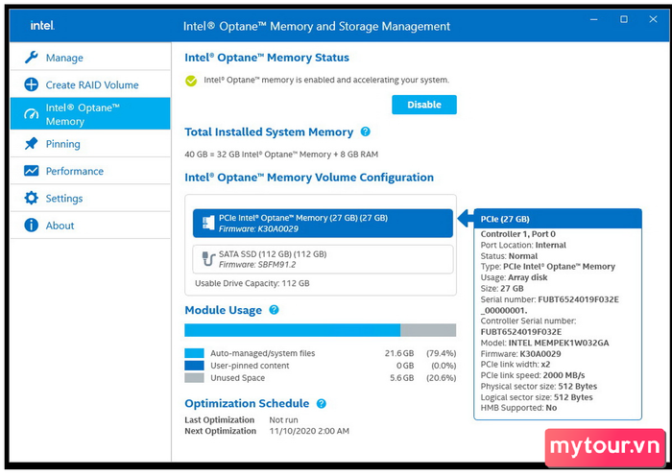Click the Manage wrench icon
Viewport: 672px width, 476px height.
31,58
